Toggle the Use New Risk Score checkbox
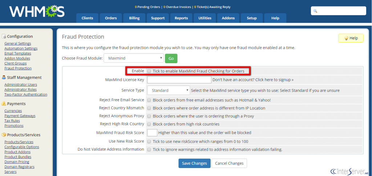The height and width of the screenshot is (176, 372). (x=149, y=142)
